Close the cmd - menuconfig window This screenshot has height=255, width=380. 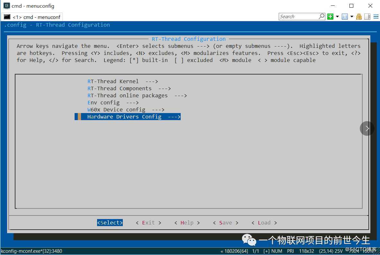tap(370, 5)
